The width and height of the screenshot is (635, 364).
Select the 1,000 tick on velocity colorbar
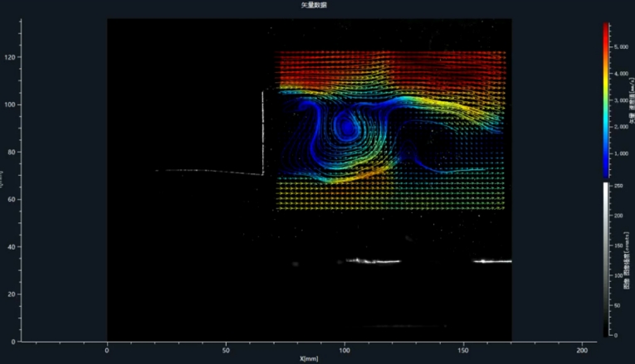pos(621,153)
